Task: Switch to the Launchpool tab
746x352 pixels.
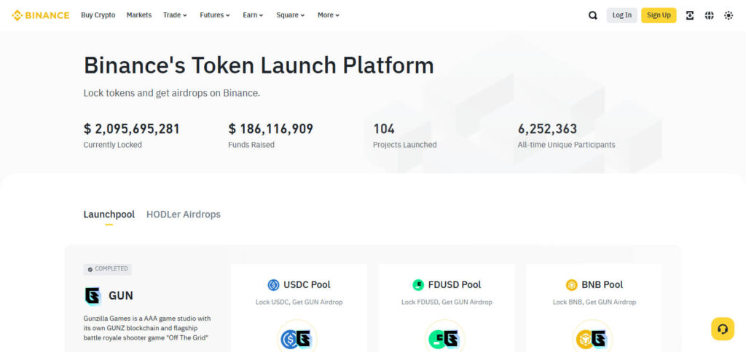Action: (109, 215)
